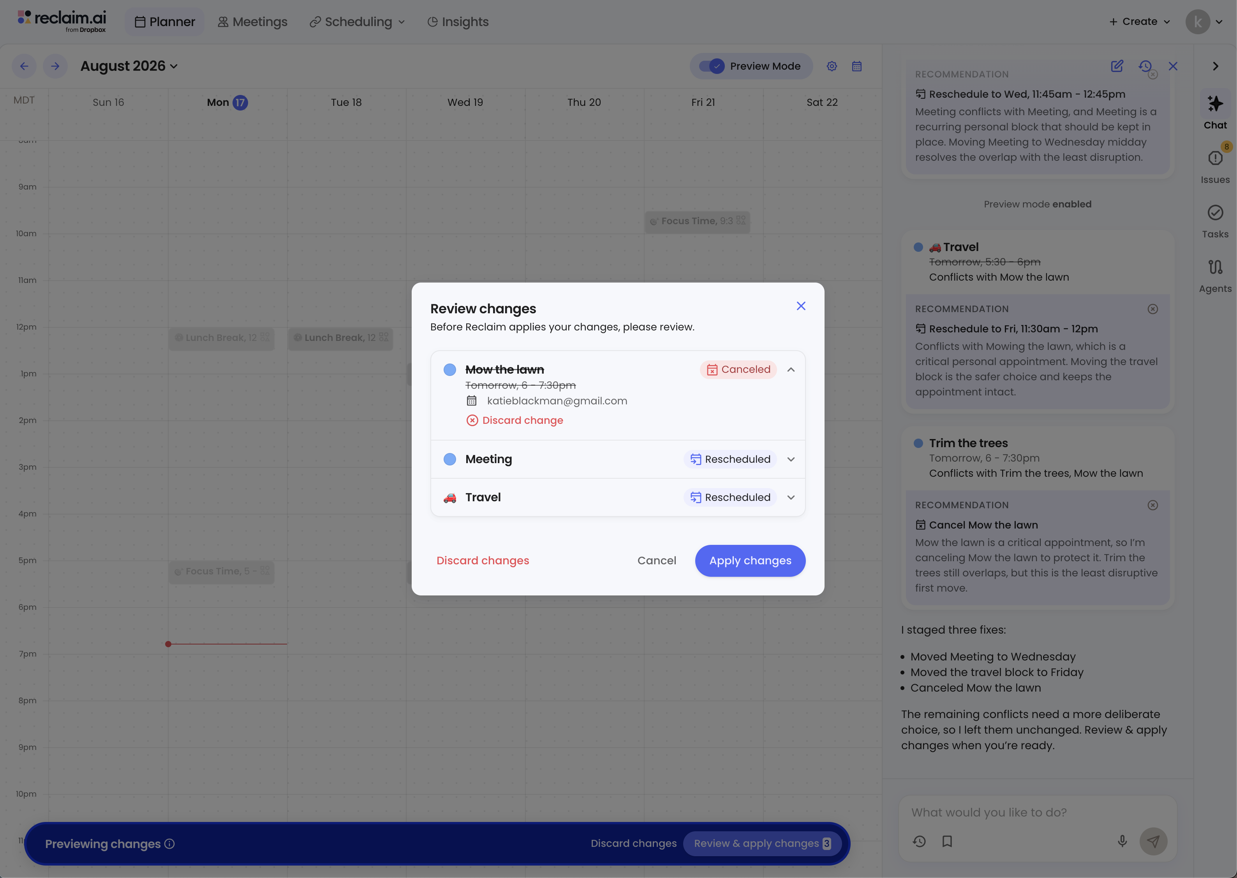This screenshot has height=878, width=1237.
Task: Click the Meeting Rescheduled badge
Action: (x=730, y=460)
